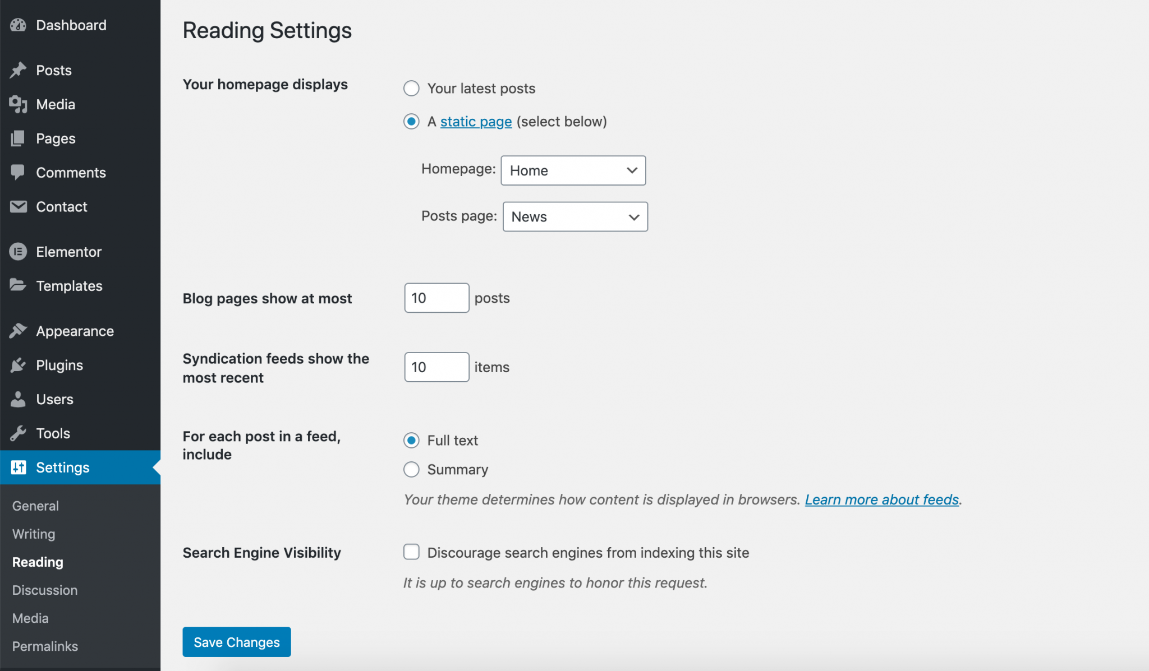Open Elementor menu item
Viewport: 1149px width, 671px height.
[x=80, y=252]
